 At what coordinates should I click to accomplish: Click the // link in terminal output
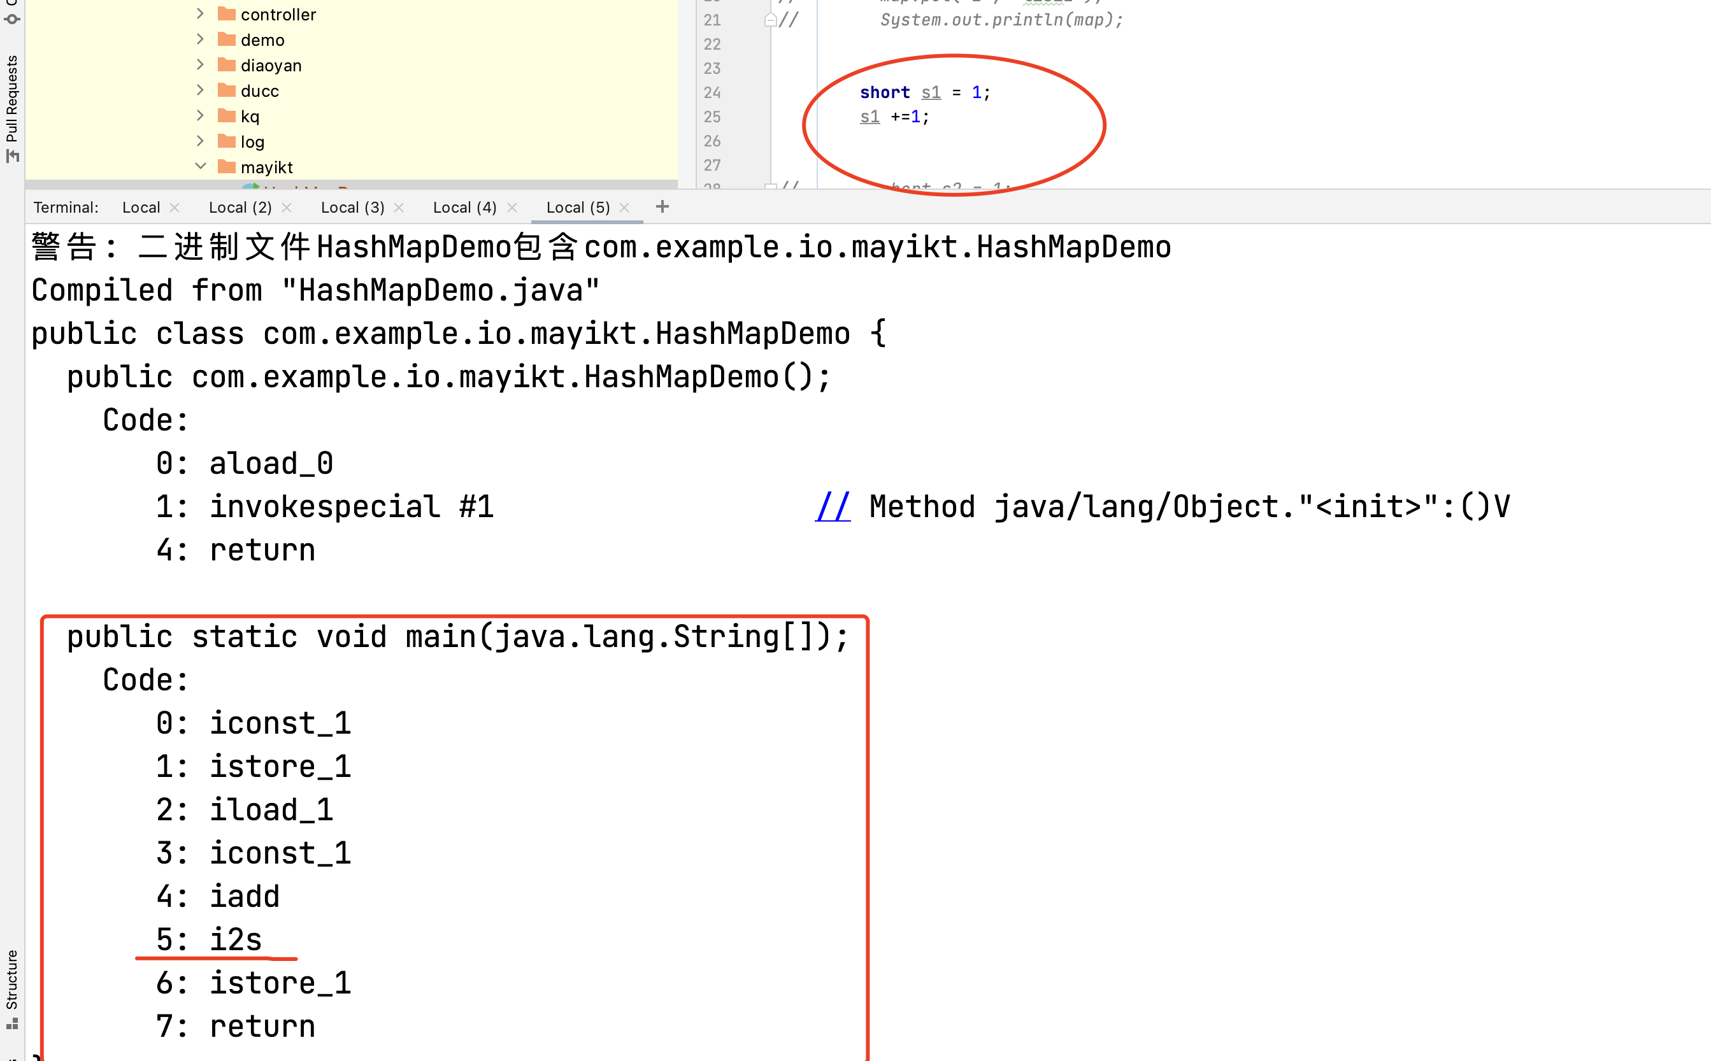[x=833, y=507]
